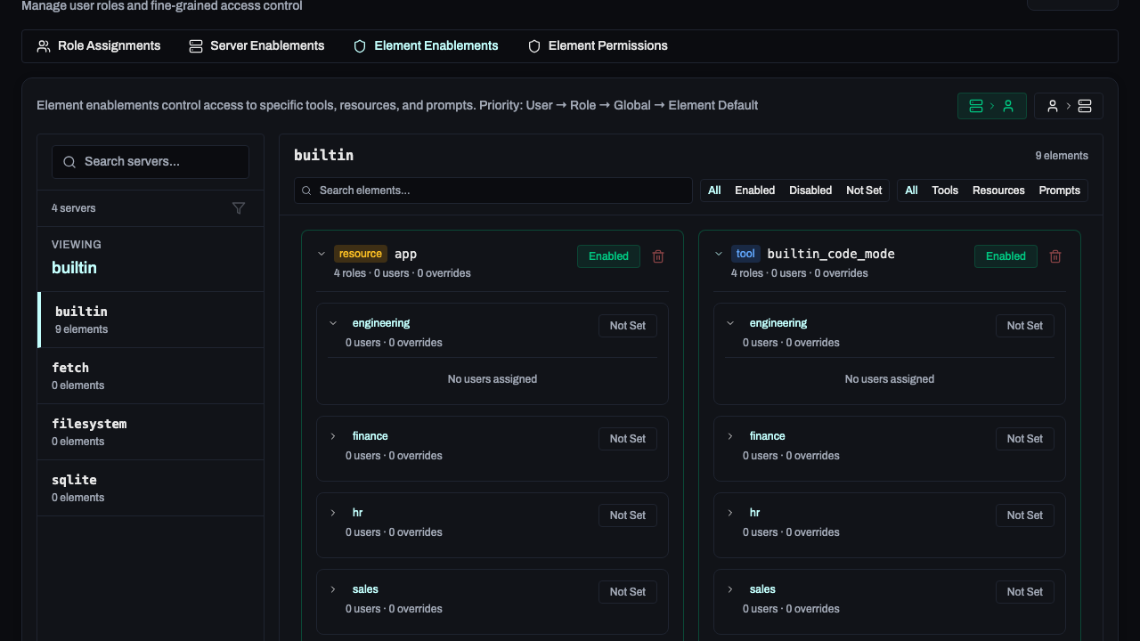Expand the finance role under app
Screen dimensions: 1140x641
333,436
